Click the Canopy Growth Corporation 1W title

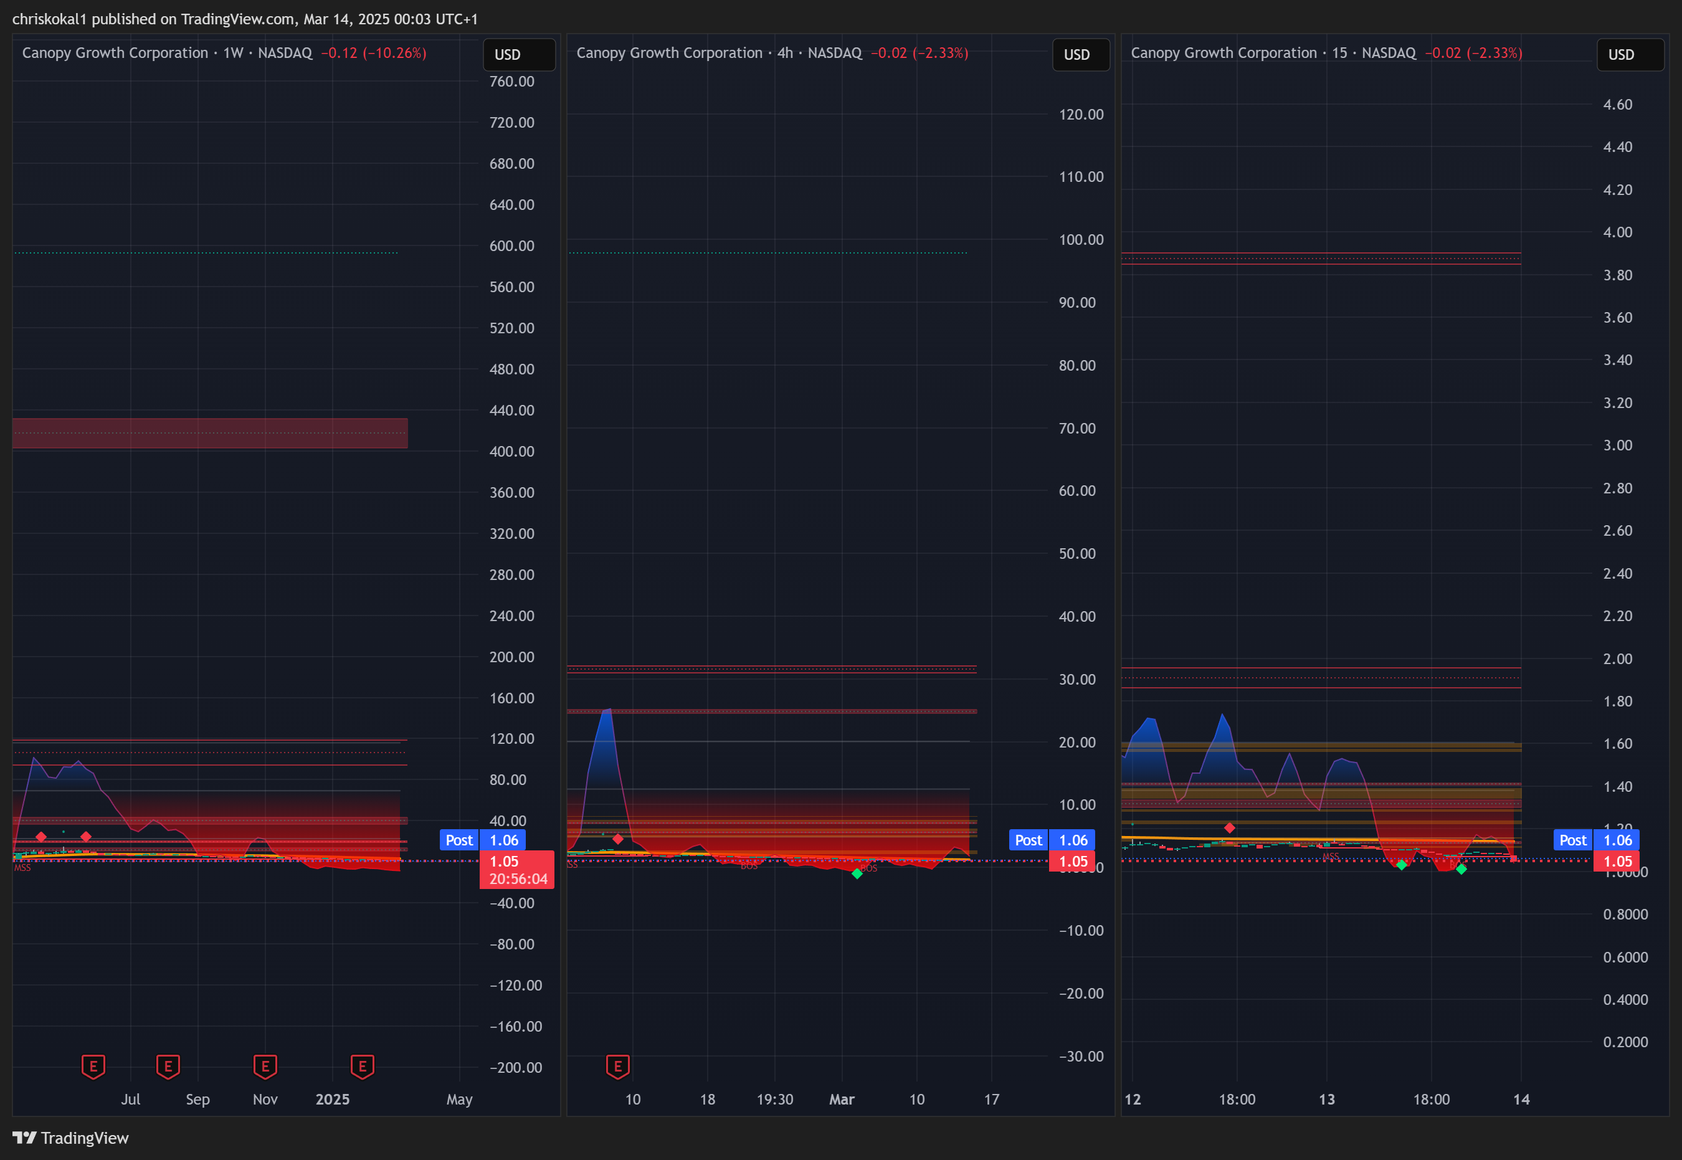[167, 53]
